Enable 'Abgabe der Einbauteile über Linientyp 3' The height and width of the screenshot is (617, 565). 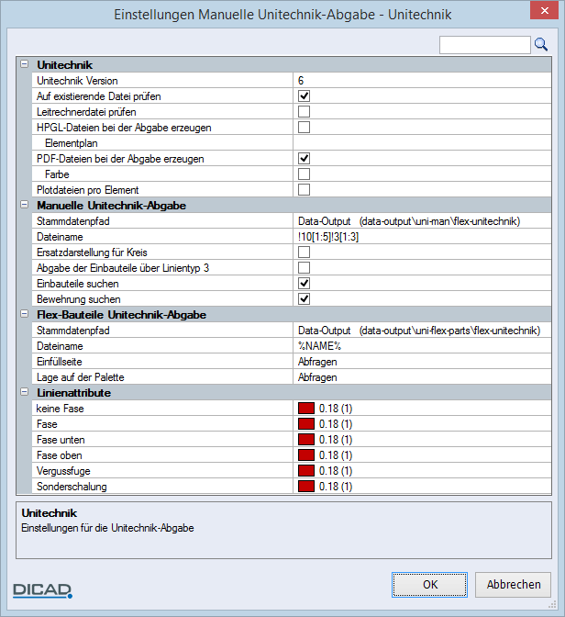304,268
